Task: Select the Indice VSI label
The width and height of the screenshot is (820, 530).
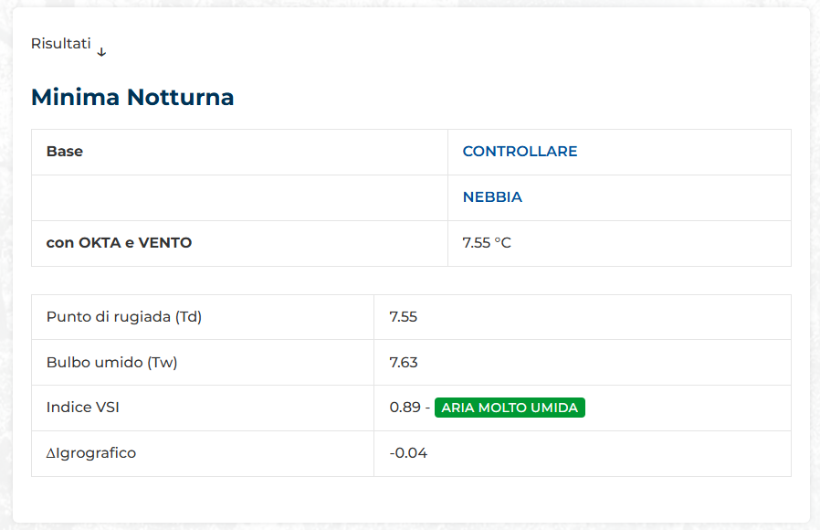Action: (x=83, y=408)
